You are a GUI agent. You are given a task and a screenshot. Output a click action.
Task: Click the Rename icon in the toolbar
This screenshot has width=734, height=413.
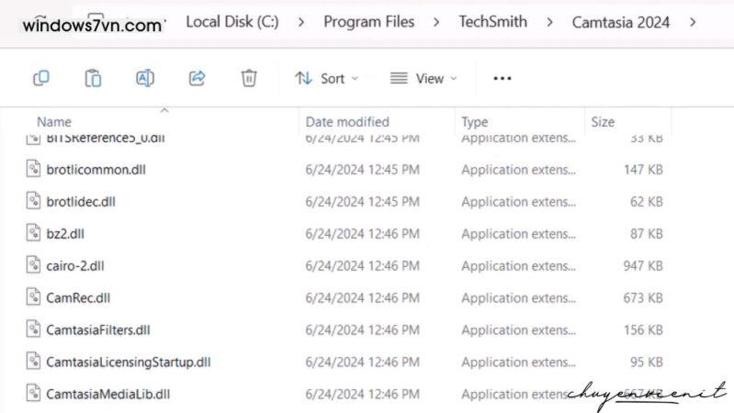click(x=145, y=79)
